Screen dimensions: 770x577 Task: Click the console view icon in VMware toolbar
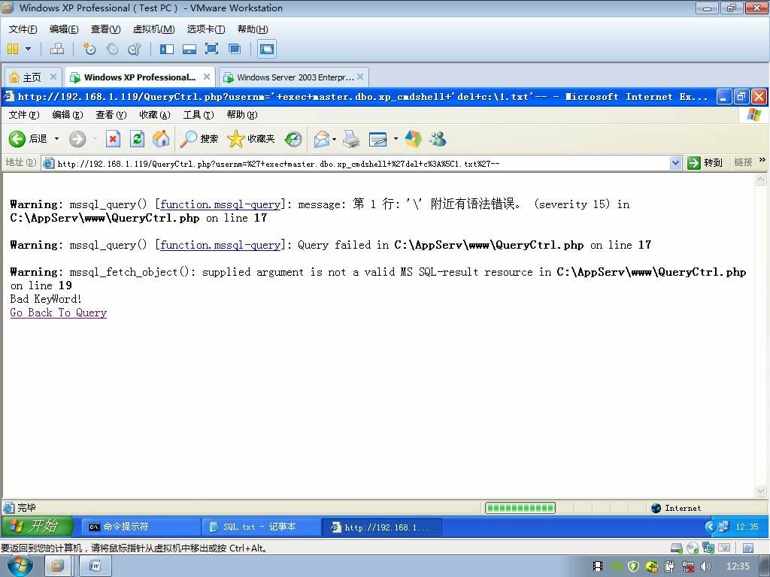point(267,49)
